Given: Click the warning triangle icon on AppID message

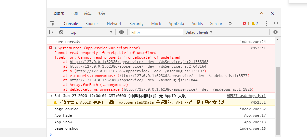Looking at the screenshot, I should (x=55, y=102).
